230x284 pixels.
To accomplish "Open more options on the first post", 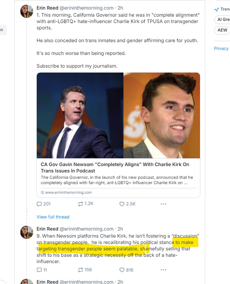I will coord(163,204).
